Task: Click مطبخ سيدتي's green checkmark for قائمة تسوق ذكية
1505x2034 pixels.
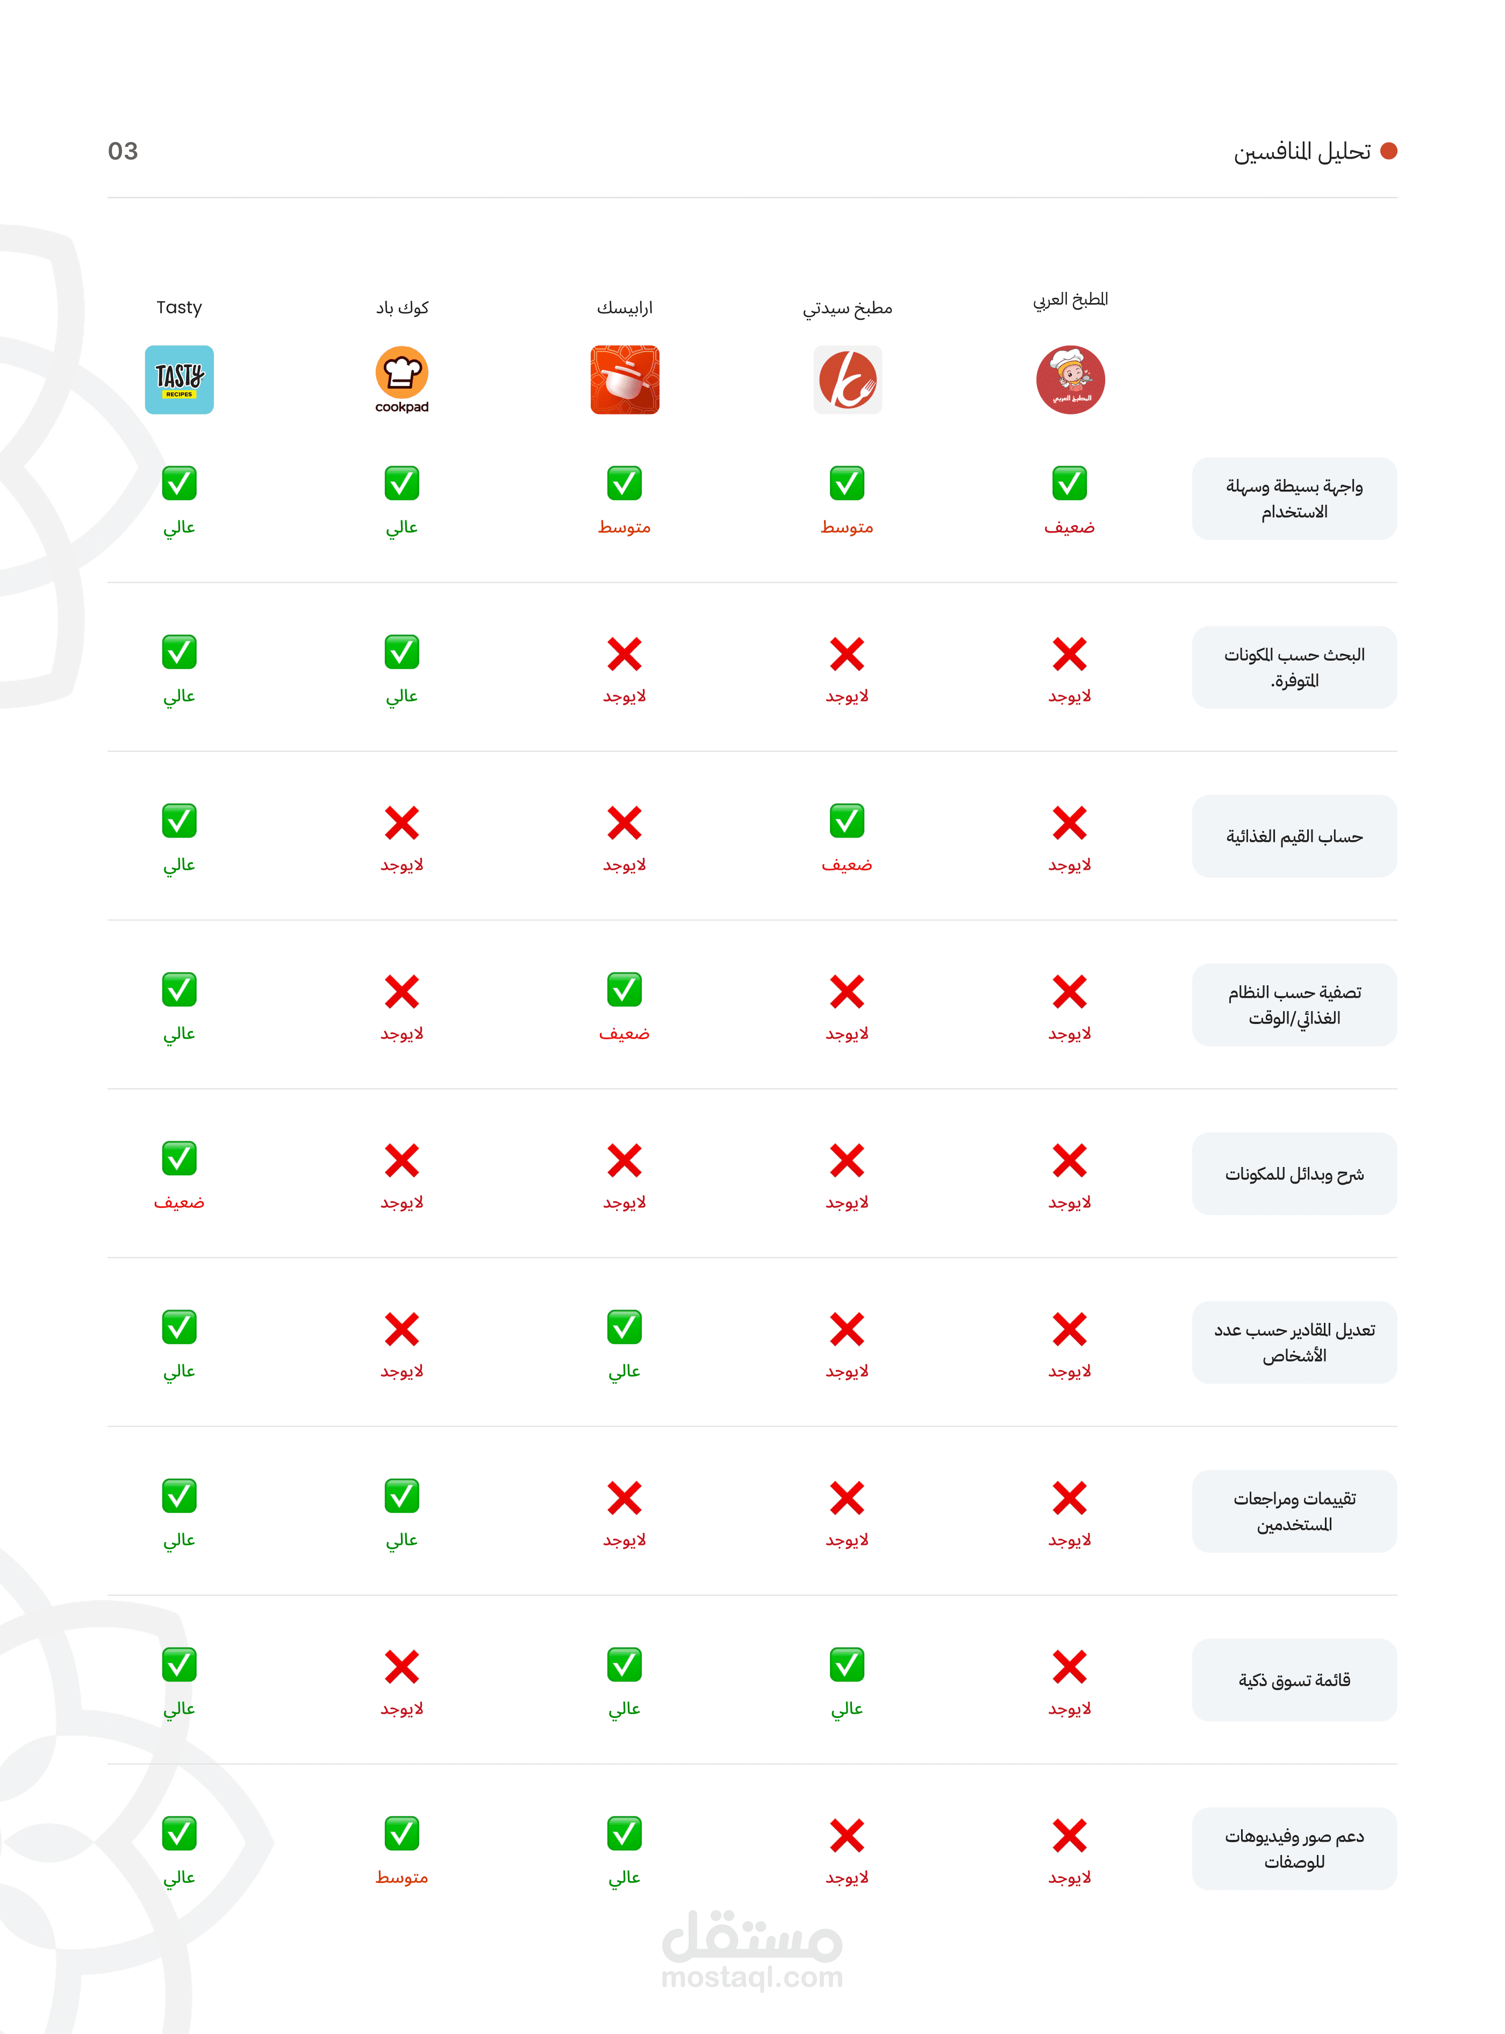Action: point(847,1665)
